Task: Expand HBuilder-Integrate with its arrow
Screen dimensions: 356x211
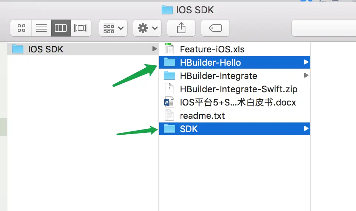Action: 306,75
